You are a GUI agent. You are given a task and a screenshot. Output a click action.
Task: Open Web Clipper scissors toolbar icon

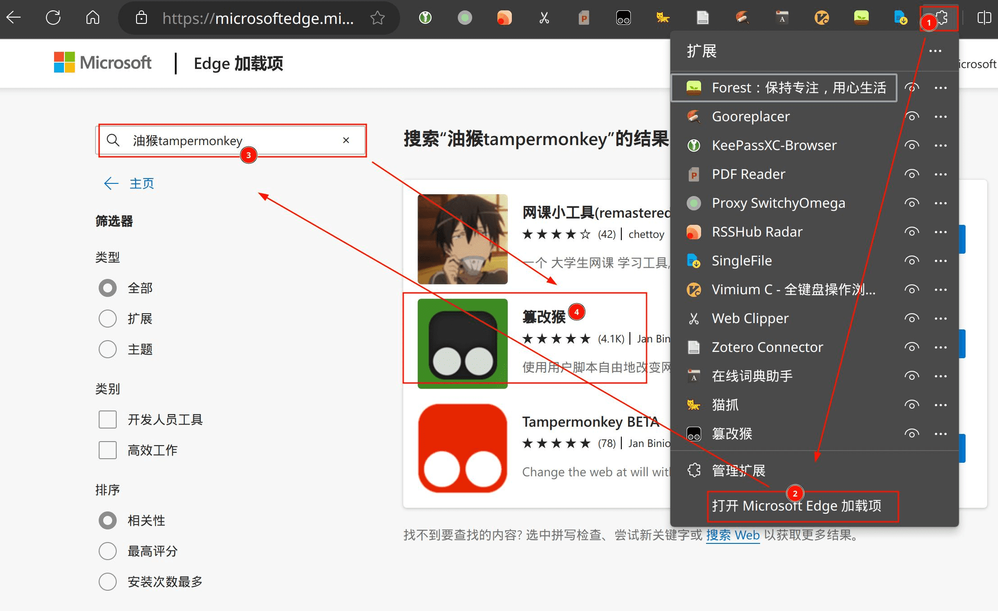pyautogui.click(x=544, y=18)
